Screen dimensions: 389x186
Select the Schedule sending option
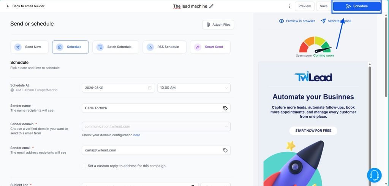pyautogui.click(x=70, y=47)
